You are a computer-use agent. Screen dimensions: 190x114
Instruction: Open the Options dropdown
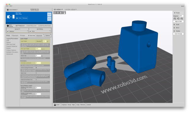[x=48, y=36]
